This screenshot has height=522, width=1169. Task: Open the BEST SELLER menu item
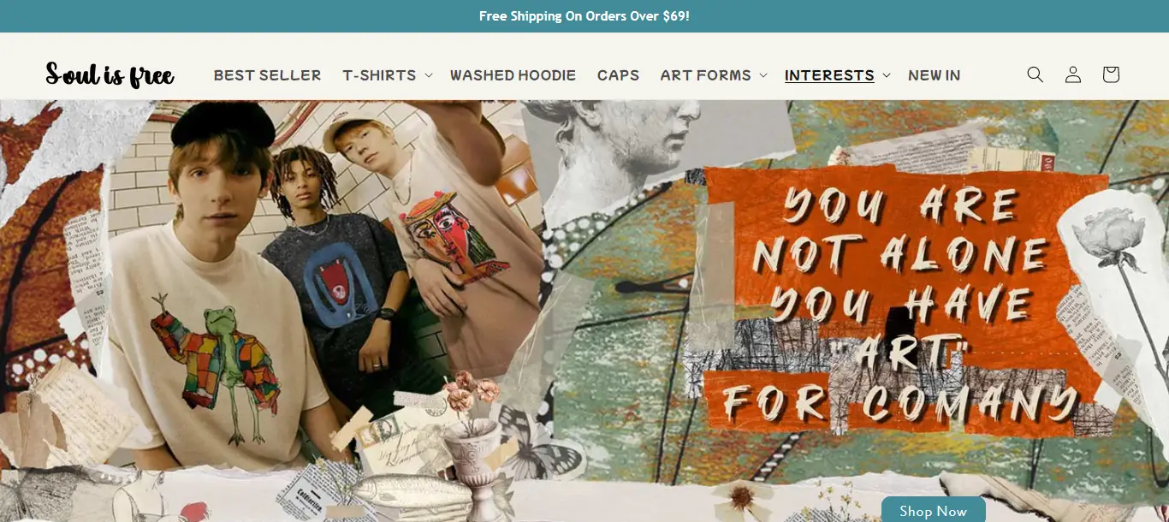267,75
